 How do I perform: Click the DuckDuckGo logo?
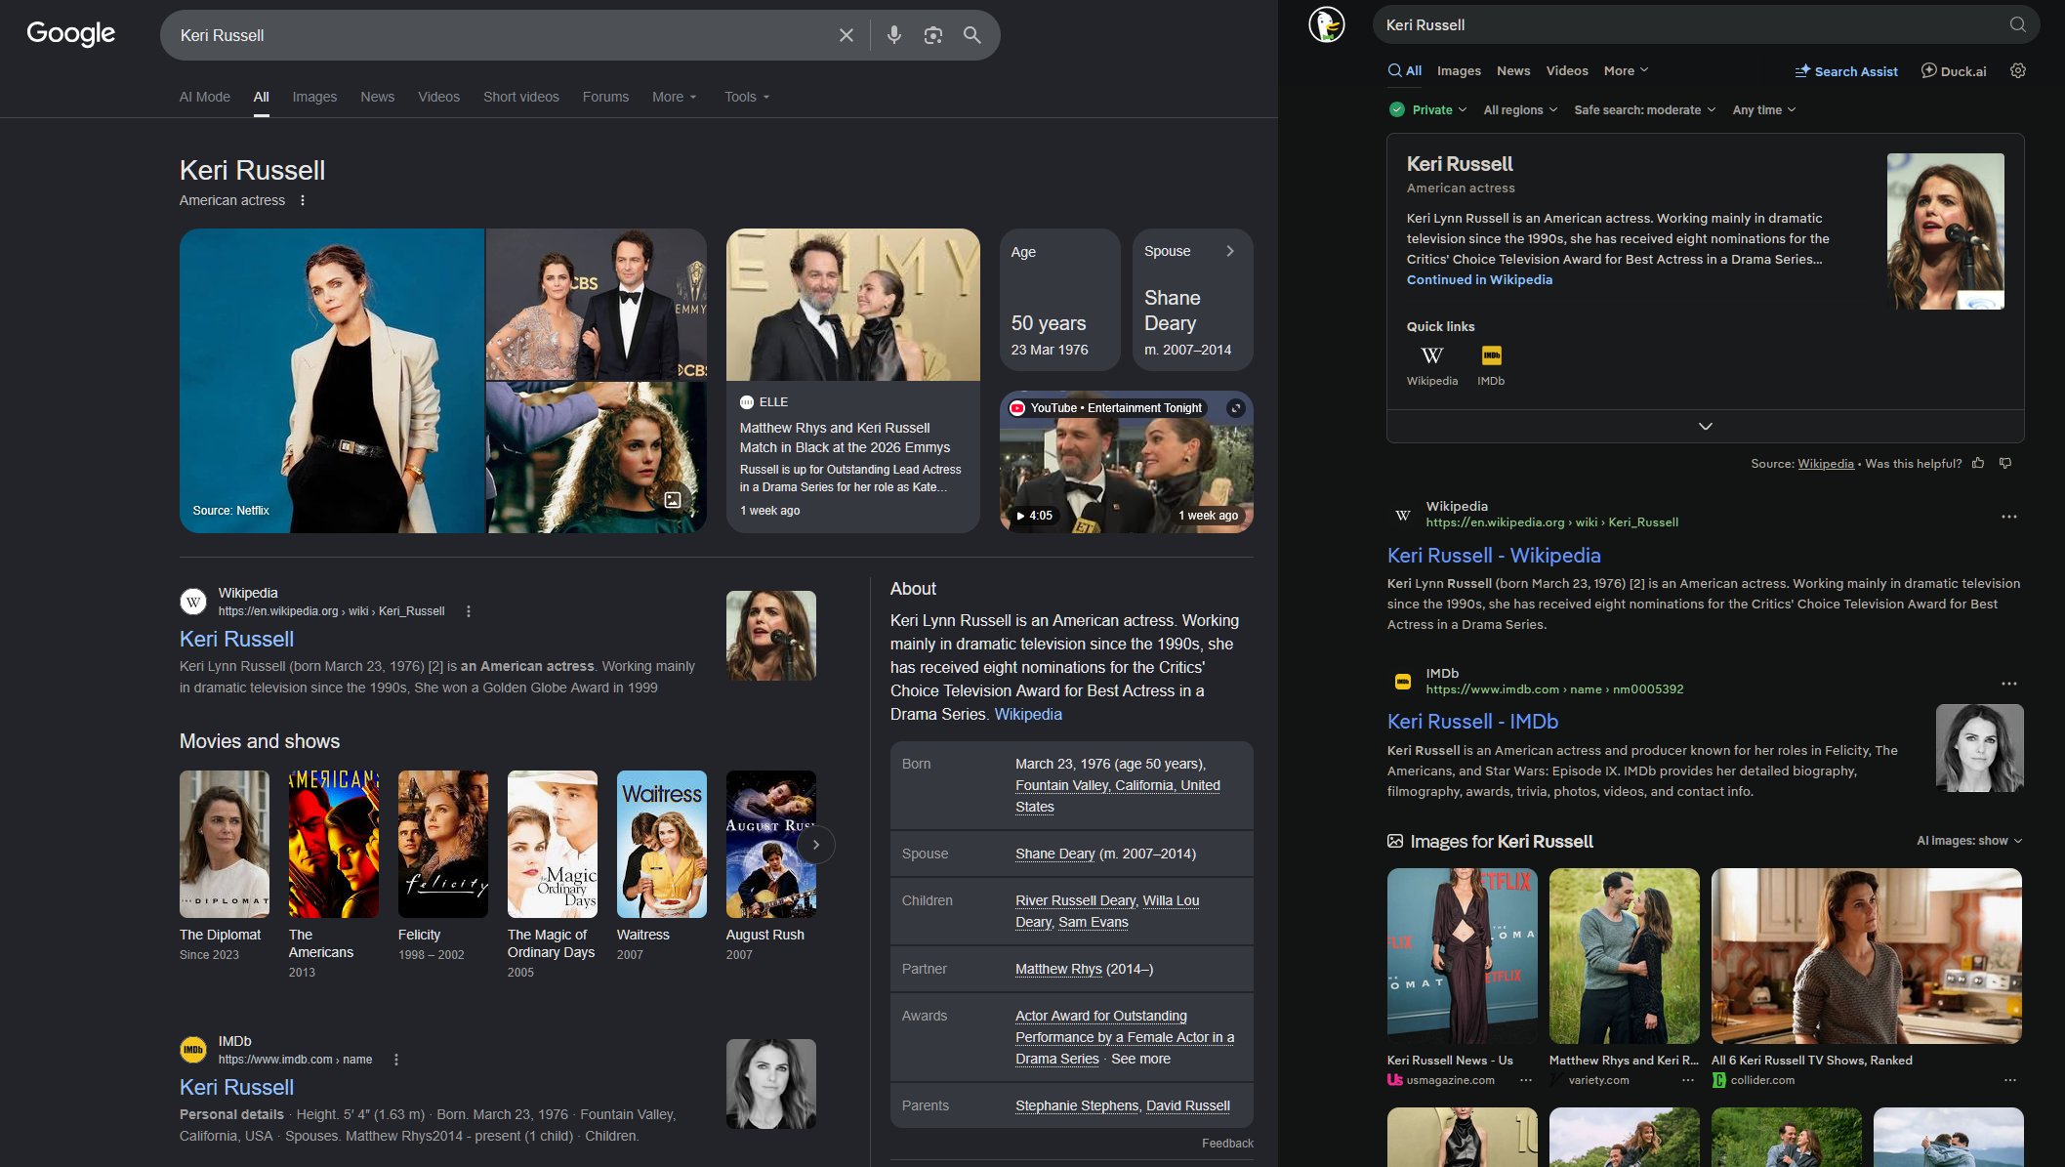[x=1327, y=24]
